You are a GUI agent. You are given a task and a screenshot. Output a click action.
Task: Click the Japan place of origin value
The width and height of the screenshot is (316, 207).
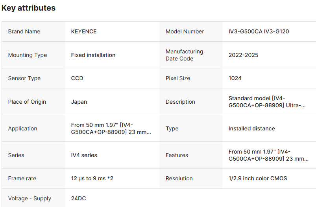pyautogui.click(x=79, y=102)
